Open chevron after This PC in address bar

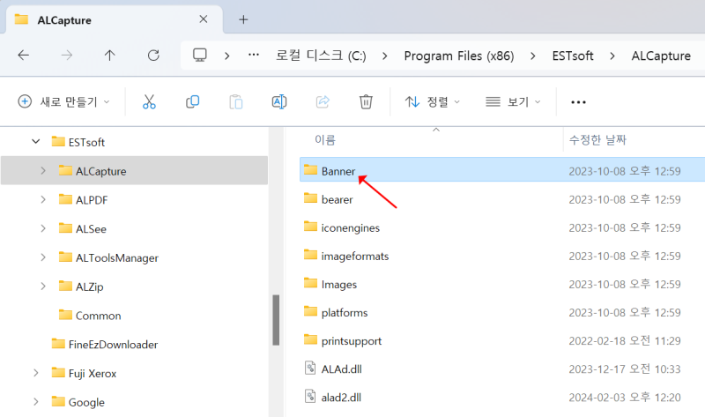pos(227,56)
